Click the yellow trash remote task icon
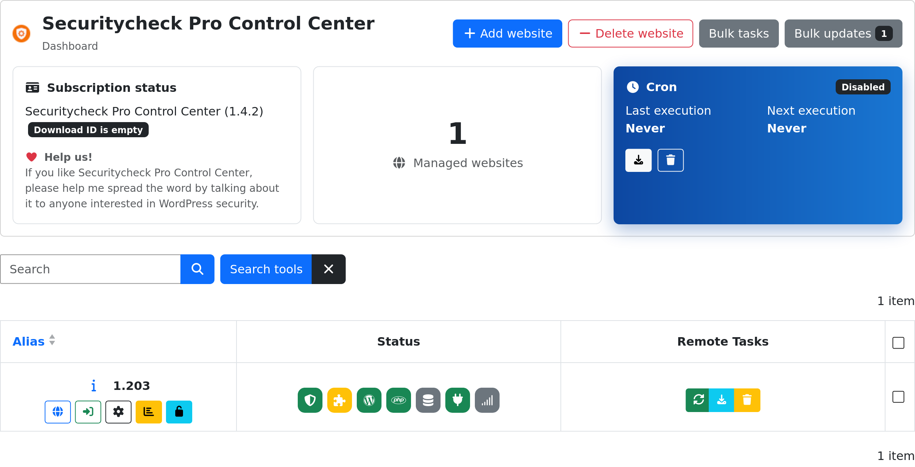 tap(747, 400)
